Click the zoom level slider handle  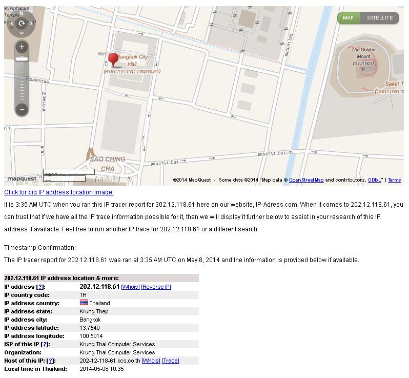tap(22, 59)
